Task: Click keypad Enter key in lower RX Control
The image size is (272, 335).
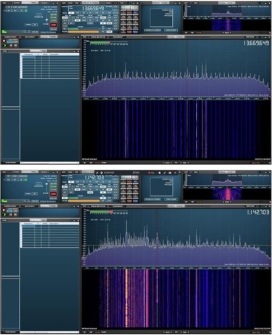Action: [x=135, y=201]
